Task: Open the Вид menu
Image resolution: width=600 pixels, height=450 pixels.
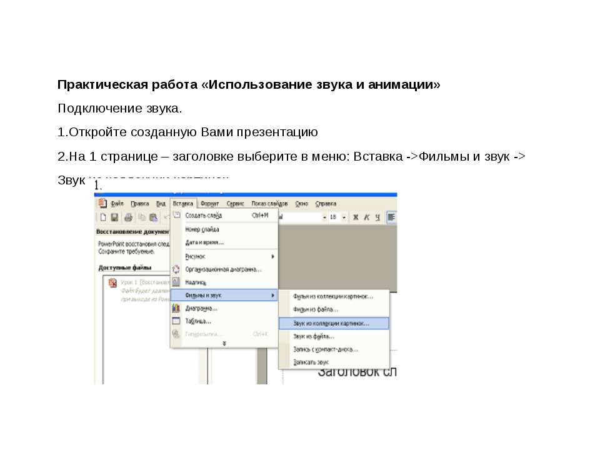Action: 161,204
